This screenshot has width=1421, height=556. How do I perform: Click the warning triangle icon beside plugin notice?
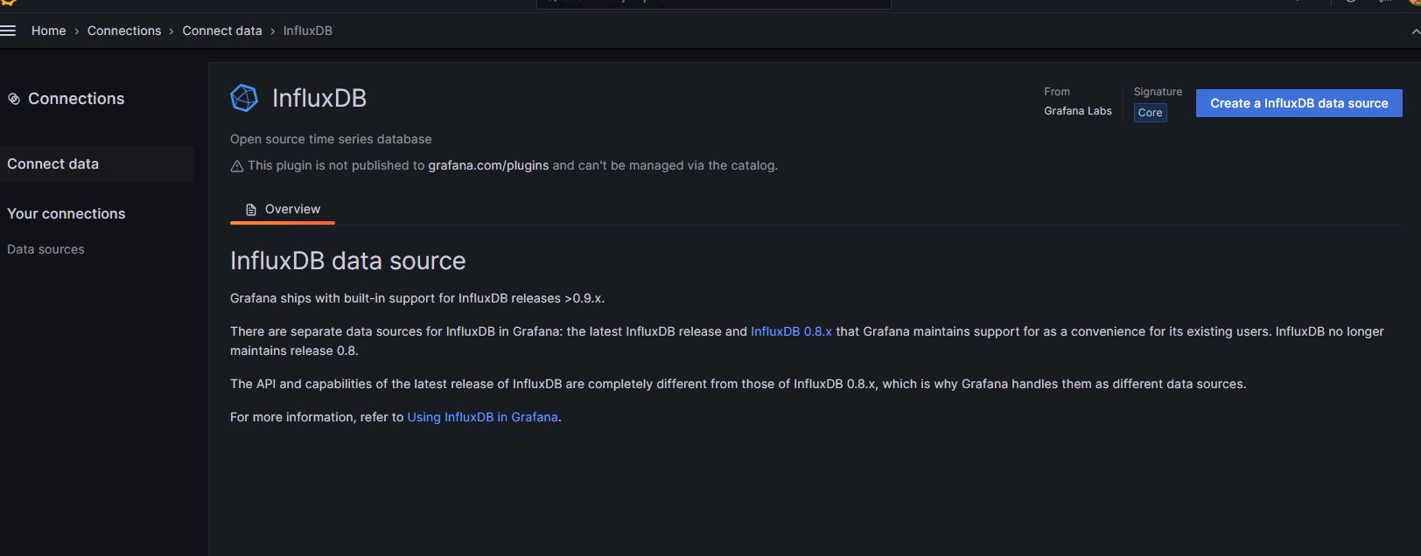(x=236, y=166)
